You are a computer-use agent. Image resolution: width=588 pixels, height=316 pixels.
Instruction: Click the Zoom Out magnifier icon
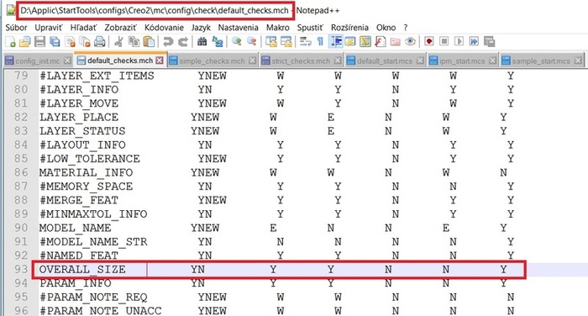(251, 42)
